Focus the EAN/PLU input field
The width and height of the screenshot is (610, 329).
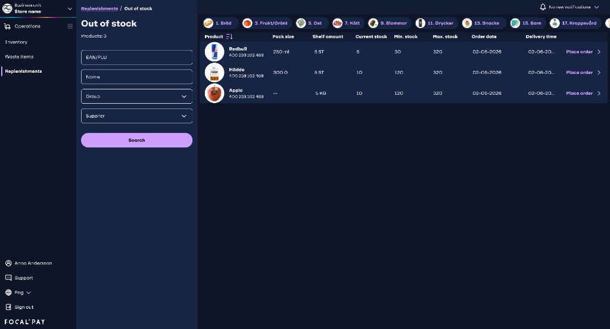point(136,57)
